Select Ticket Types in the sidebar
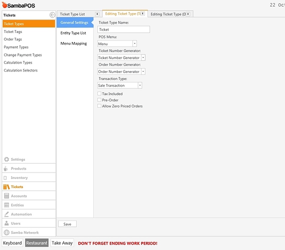 coord(29,23)
